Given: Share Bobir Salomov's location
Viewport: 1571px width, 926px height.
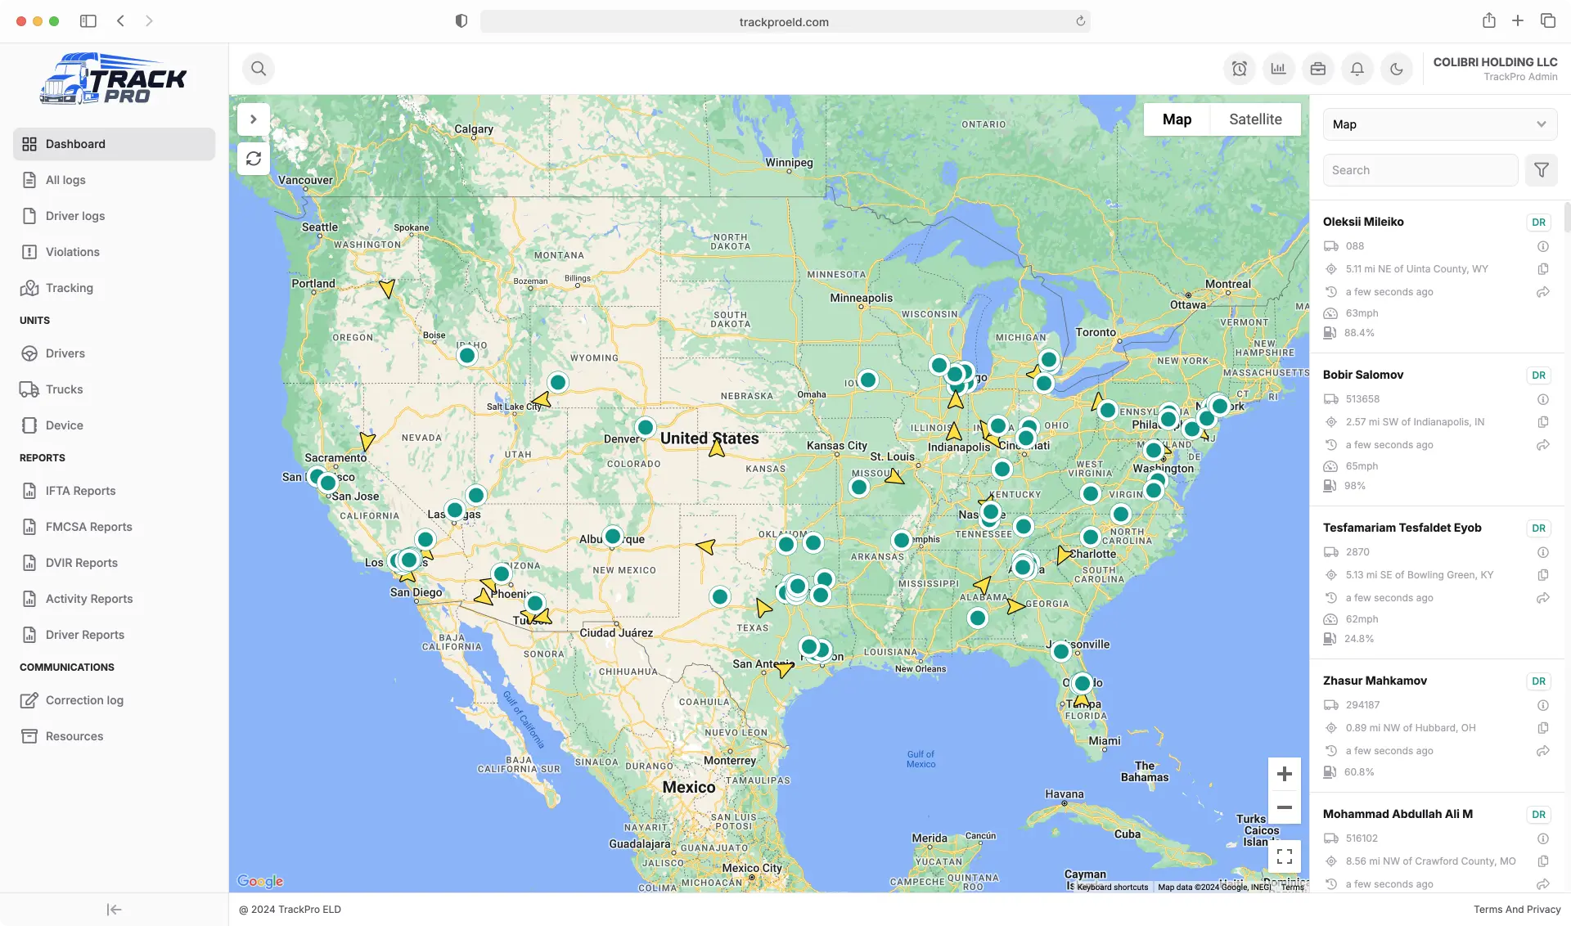Looking at the screenshot, I should pos(1543,445).
